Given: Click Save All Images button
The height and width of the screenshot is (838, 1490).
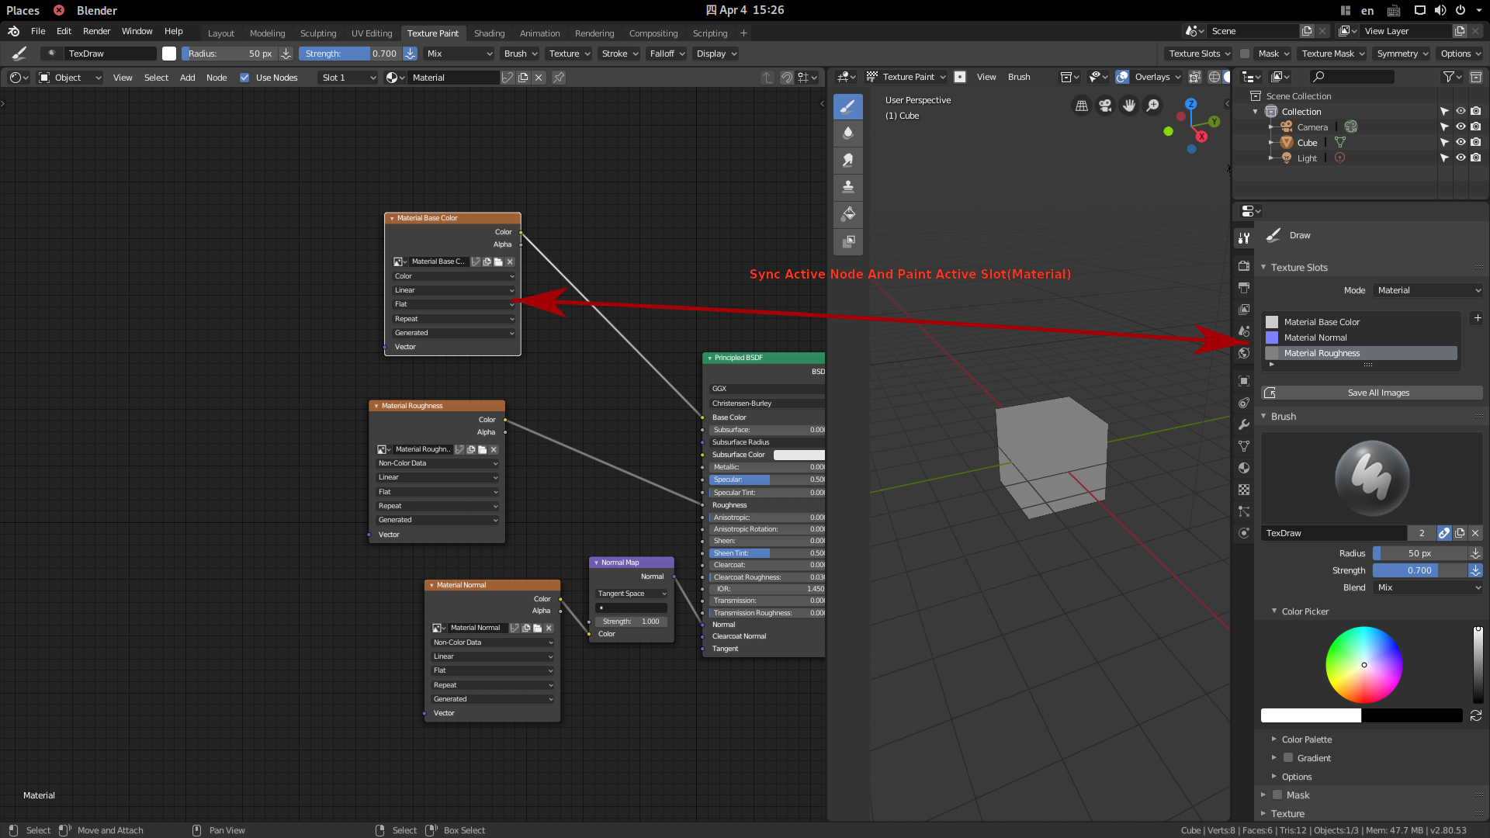Looking at the screenshot, I should (1371, 393).
